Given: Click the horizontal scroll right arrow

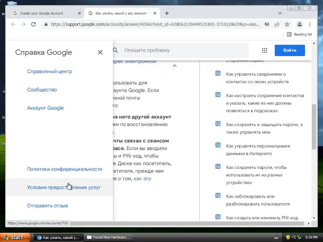Looking at the screenshot, I should pos(308,223).
